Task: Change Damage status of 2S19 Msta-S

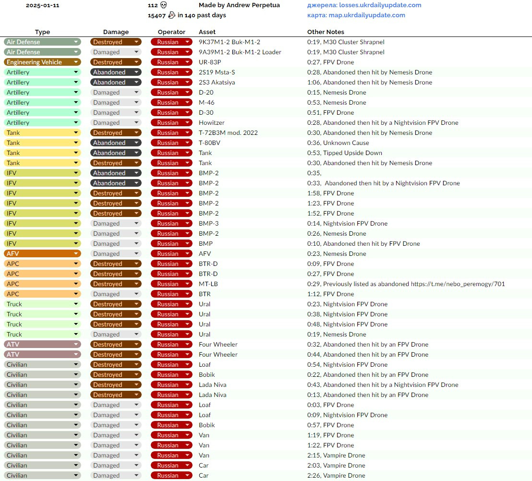Action: pyautogui.click(x=116, y=72)
